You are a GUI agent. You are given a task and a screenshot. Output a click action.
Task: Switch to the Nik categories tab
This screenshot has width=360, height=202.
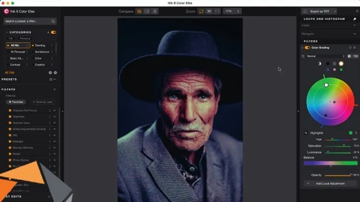(11, 38)
